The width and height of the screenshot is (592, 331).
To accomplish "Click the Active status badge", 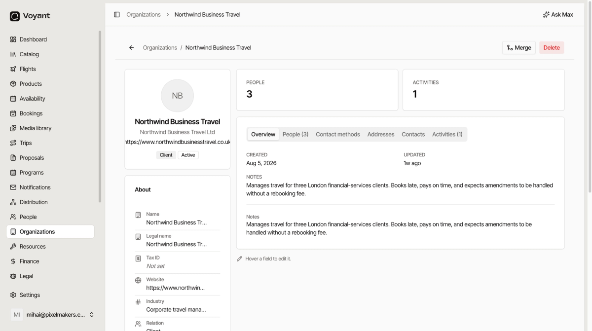I will click(188, 155).
